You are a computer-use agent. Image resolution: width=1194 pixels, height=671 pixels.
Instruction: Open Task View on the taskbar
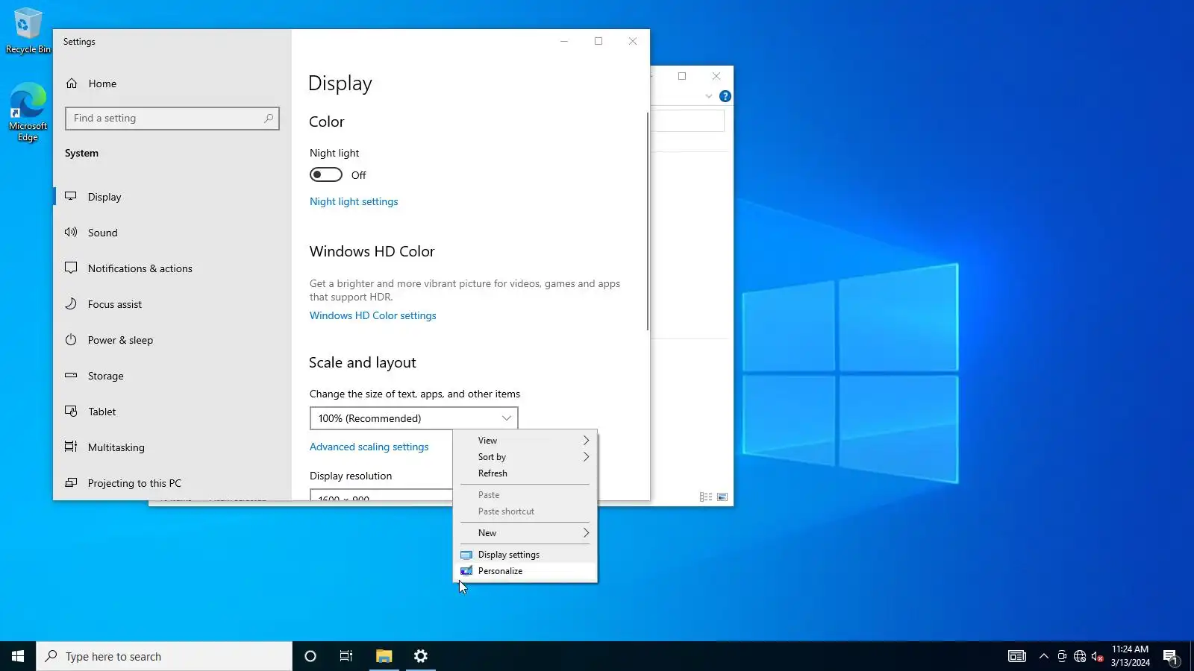coord(346,656)
